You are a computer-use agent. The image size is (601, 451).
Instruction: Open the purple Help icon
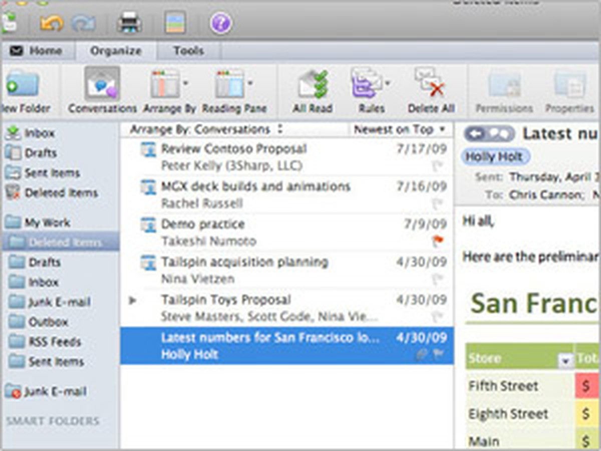point(221,23)
